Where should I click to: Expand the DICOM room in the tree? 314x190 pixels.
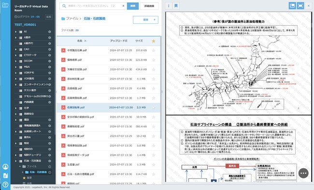point(16,61)
